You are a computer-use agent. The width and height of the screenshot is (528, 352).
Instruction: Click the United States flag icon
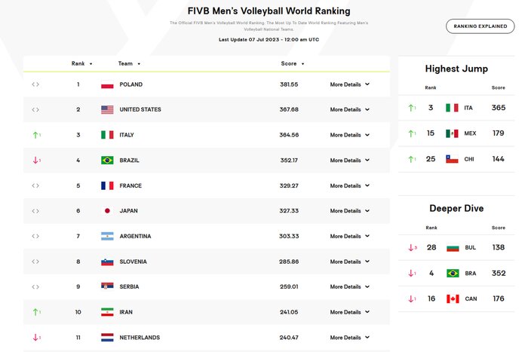[x=107, y=110]
